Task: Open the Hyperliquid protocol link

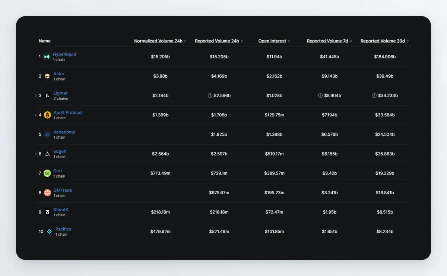Action: click(64, 54)
